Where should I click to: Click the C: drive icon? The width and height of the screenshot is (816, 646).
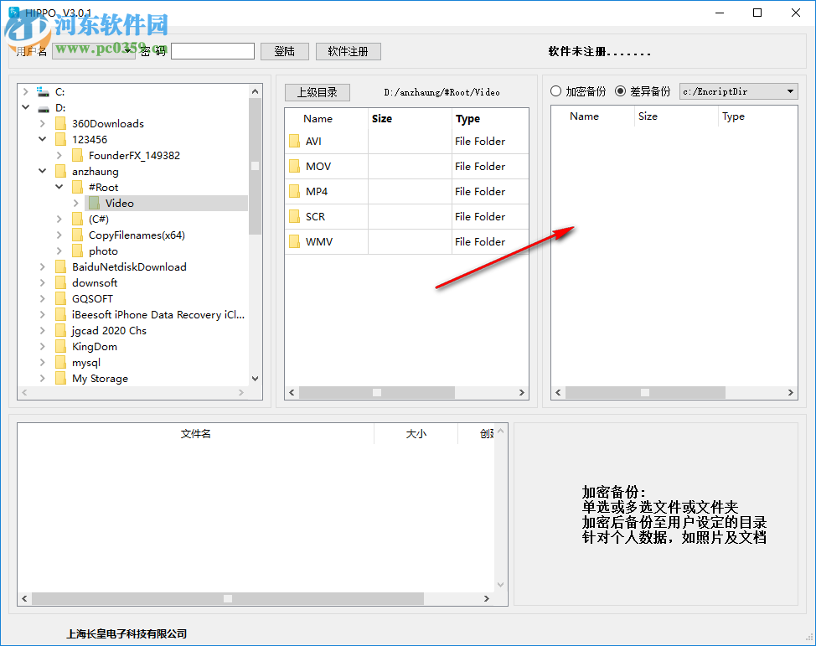coord(44,91)
